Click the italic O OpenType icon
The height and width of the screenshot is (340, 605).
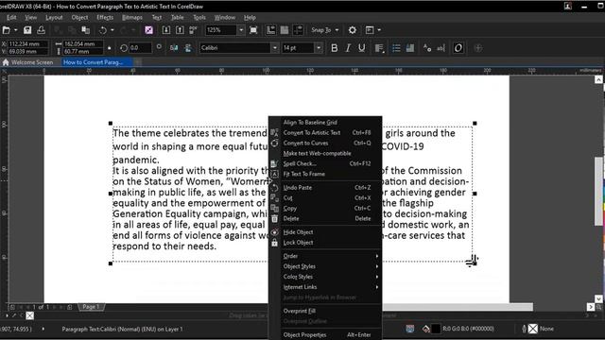458,48
